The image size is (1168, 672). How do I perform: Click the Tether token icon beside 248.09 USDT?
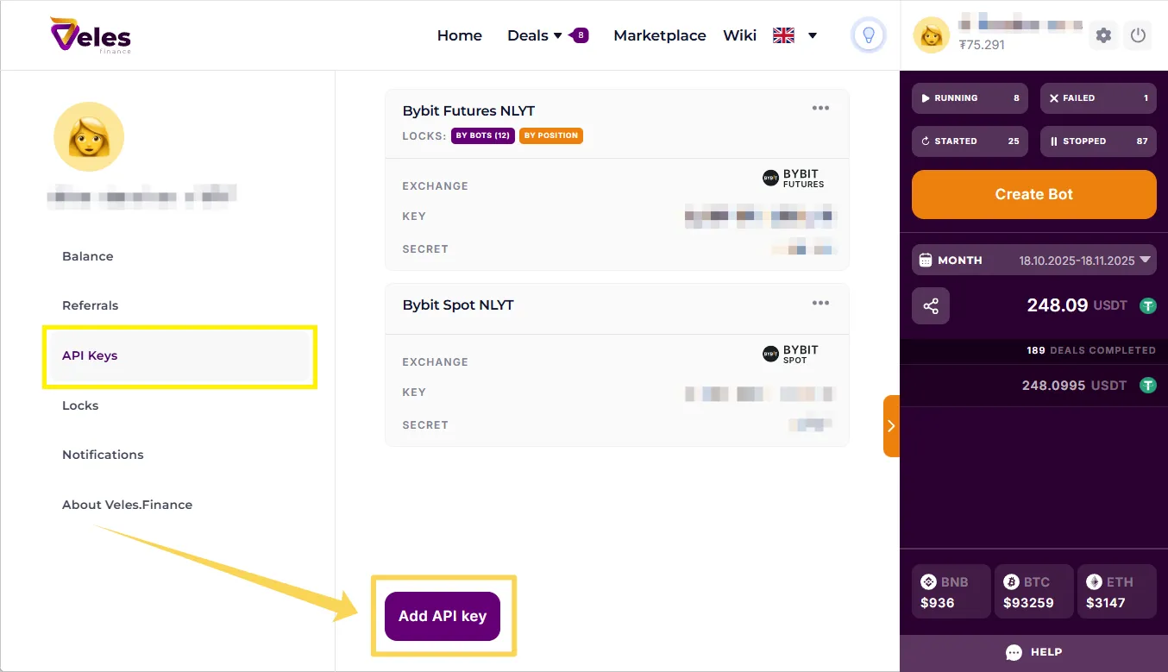1148,305
